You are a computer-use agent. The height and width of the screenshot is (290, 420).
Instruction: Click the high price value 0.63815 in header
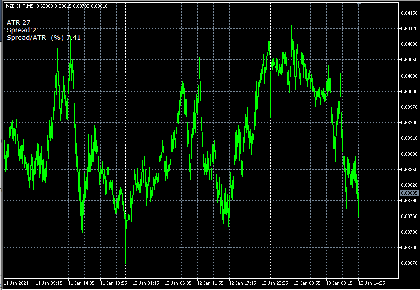click(63, 6)
